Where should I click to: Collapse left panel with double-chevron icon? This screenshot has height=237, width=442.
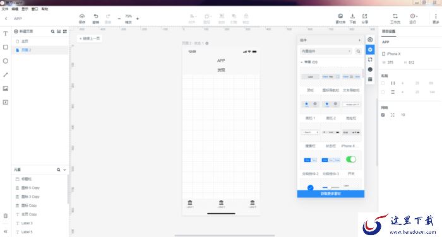click(x=5, y=231)
